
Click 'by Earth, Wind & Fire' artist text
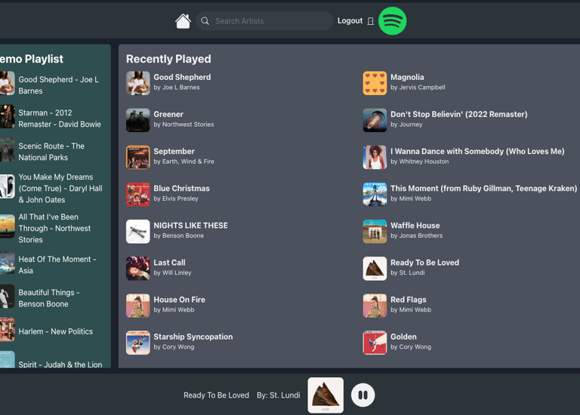[x=184, y=161]
